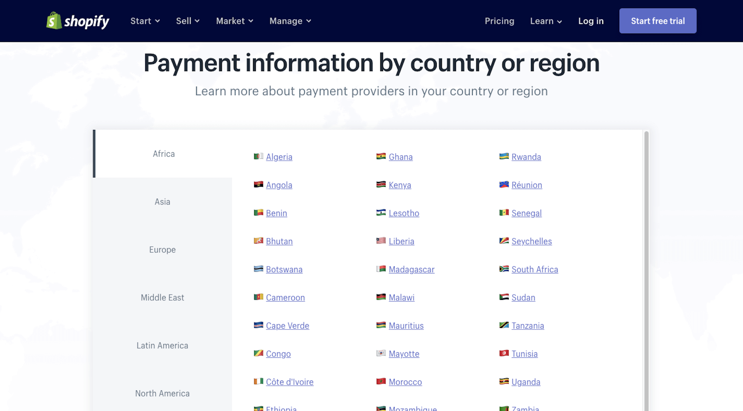Open the Log in link
The height and width of the screenshot is (411, 743).
(x=591, y=21)
